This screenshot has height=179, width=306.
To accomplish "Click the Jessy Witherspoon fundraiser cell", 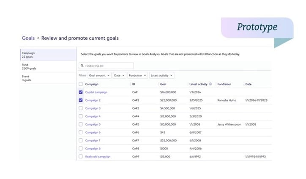I will click(x=229, y=124).
